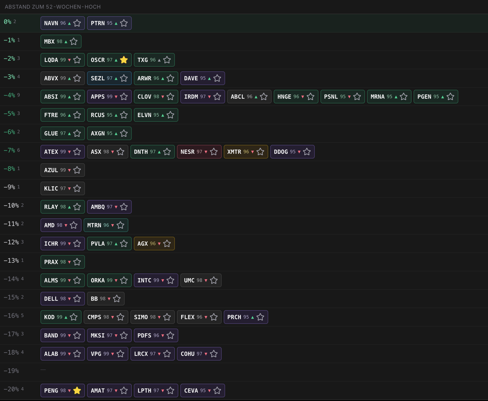Star the NAVN ticker as favorite
This screenshot has height=401, width=488.
(x=77, y=23)
